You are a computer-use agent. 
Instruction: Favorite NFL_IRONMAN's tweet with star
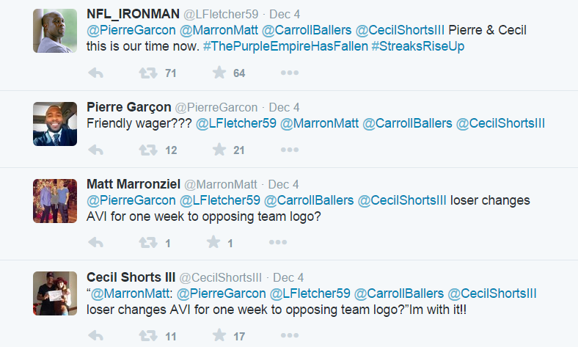click(219, 73)
